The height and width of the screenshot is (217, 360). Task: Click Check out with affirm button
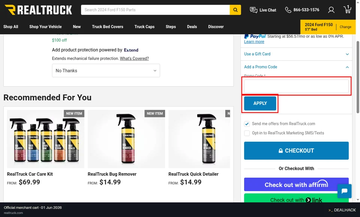click(296, 184)
